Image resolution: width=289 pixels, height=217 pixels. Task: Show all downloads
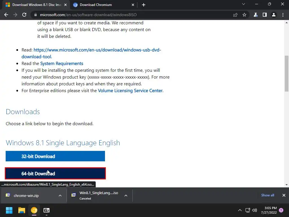[268, 195]
